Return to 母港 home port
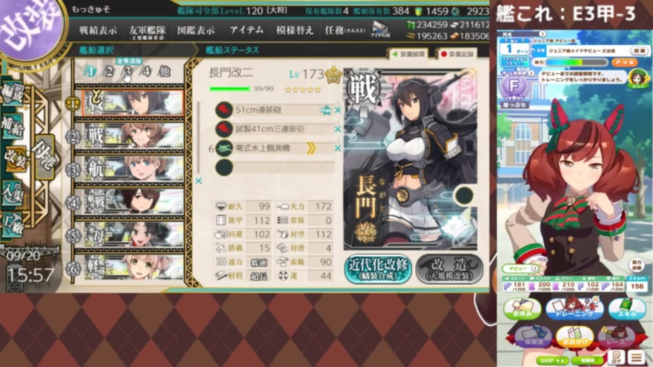This screenshot has width=653, height=367. [44, 157]
